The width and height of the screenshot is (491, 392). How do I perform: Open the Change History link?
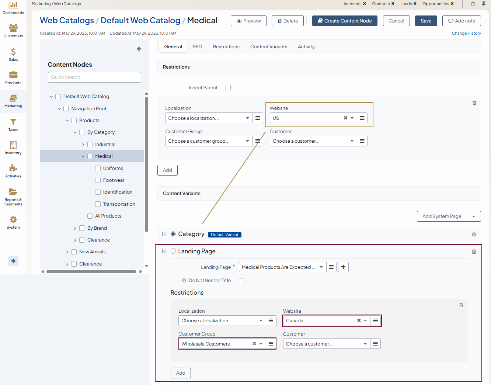tap(466, 33)
